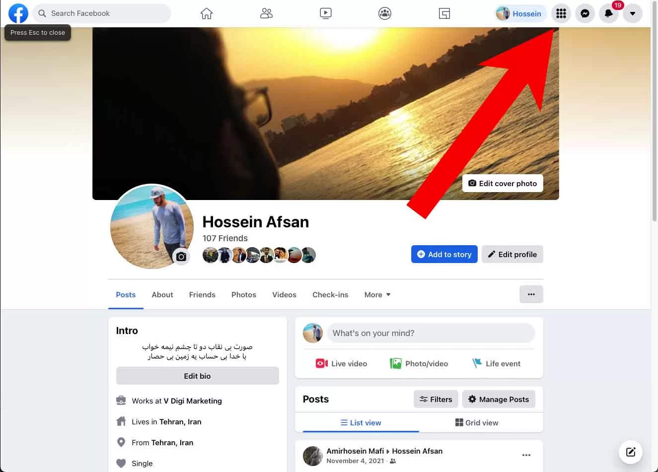The image size is (658, 472).
Task: Expand the account dropdown arrow
Action: (633, 13)
